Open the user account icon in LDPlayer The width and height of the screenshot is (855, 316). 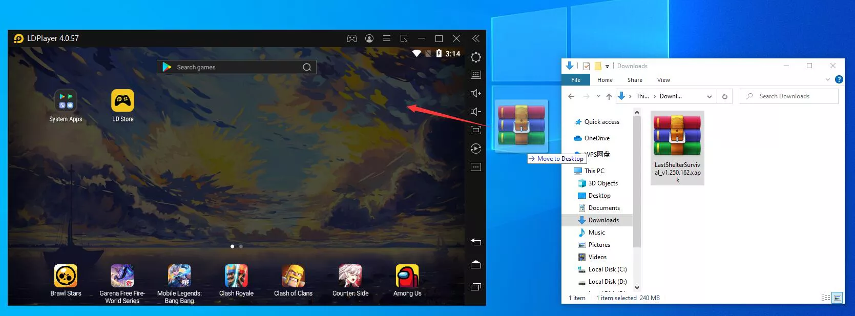click(x=369, y=38)
